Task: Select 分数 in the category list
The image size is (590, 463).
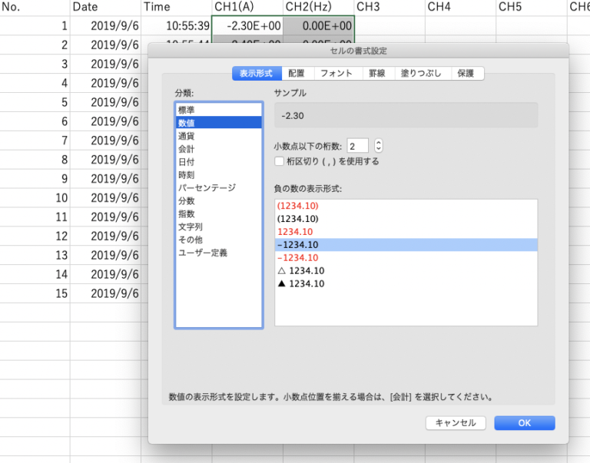Action: click(x=219, y=201)
